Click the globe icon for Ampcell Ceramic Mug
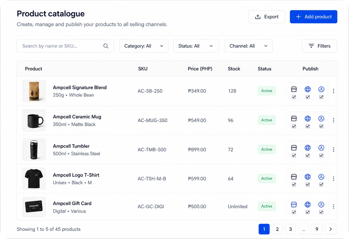The height and width of the screenshot is (239, 349). (308, 119)
